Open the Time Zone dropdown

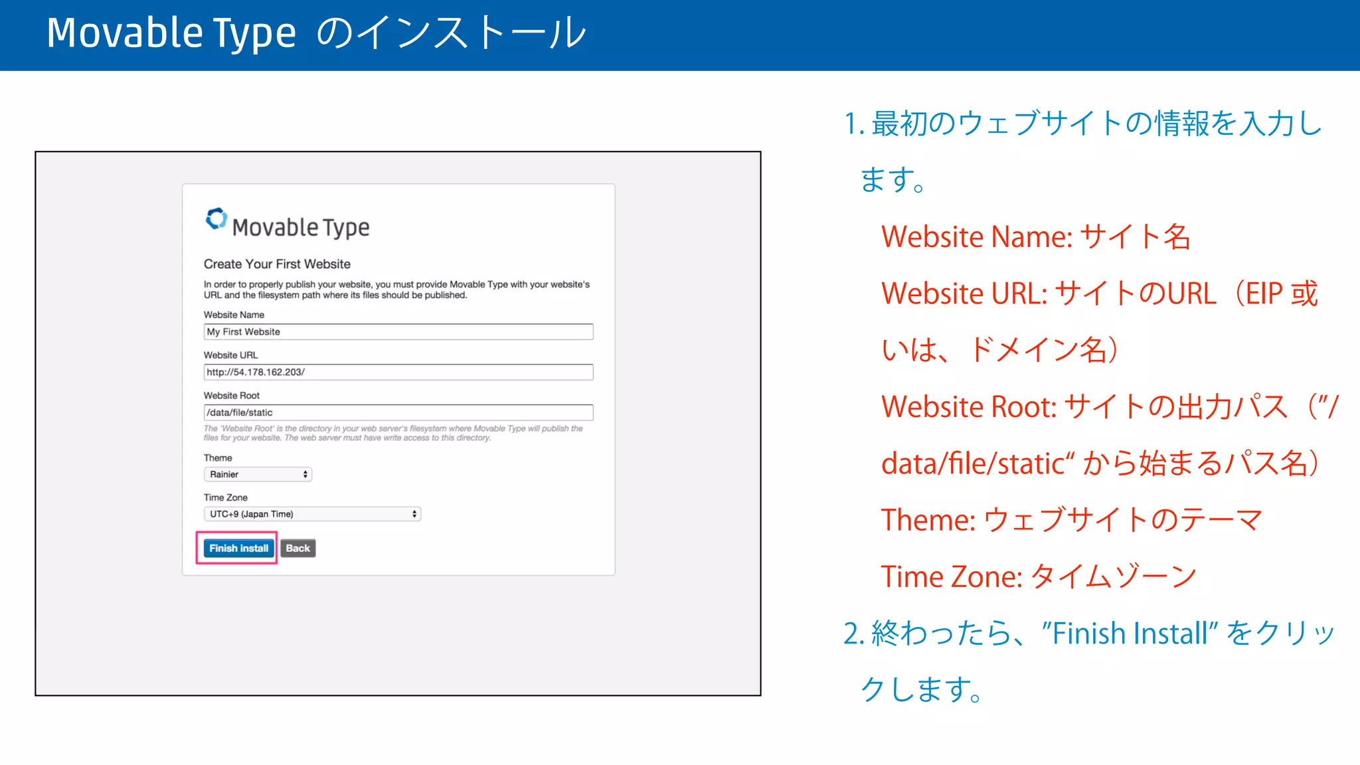point(312,514)
